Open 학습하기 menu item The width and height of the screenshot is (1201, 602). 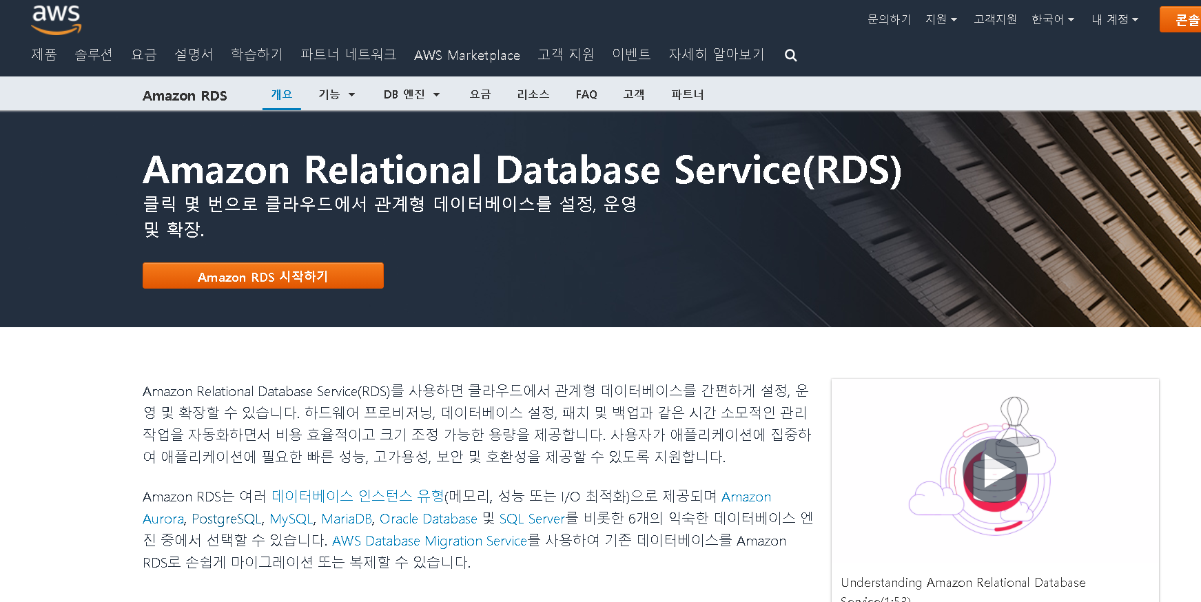(257, 54)
